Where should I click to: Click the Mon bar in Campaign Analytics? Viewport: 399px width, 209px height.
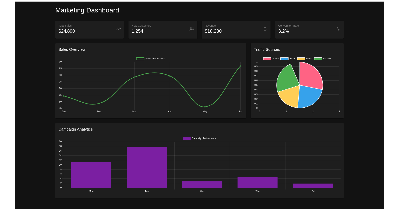[91, 175]
